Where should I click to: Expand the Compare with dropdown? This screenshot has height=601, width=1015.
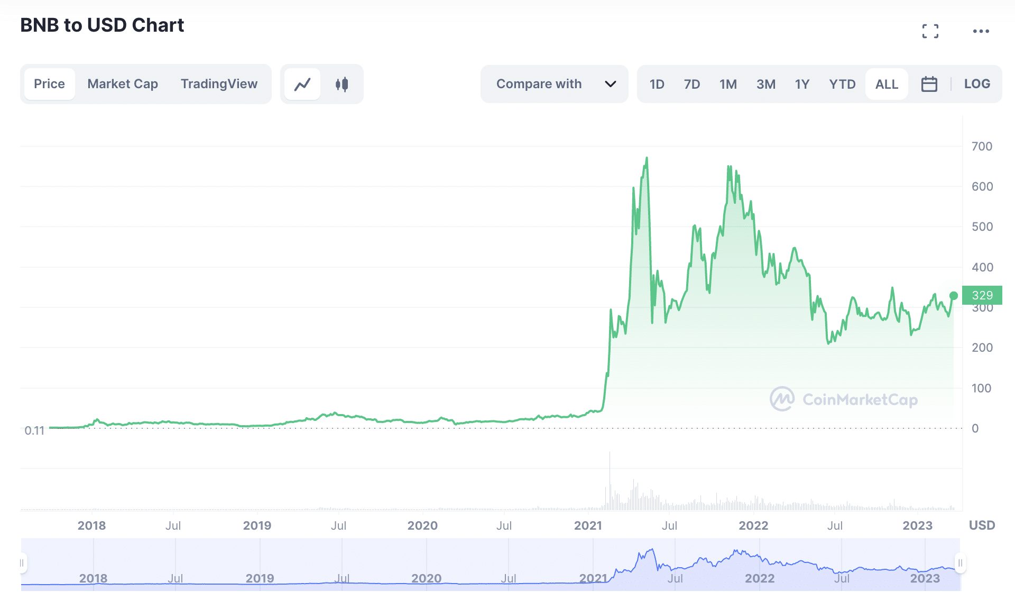555,84
